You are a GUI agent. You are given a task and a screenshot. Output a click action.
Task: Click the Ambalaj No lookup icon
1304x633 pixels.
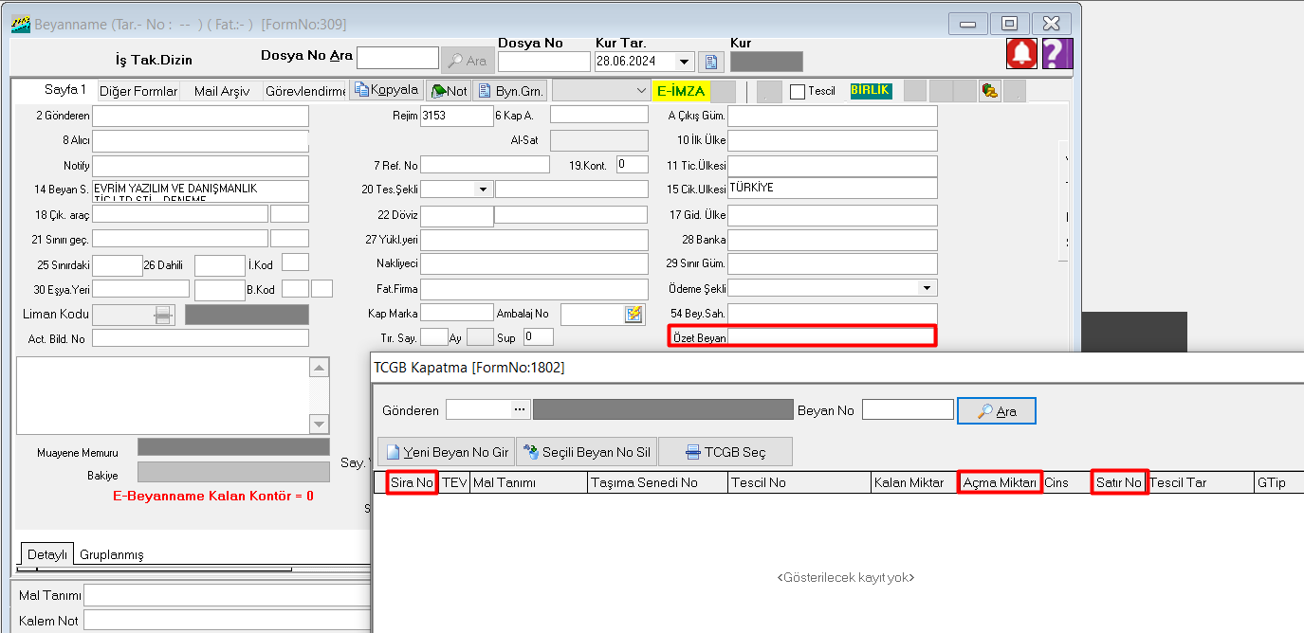pos(634,314)
